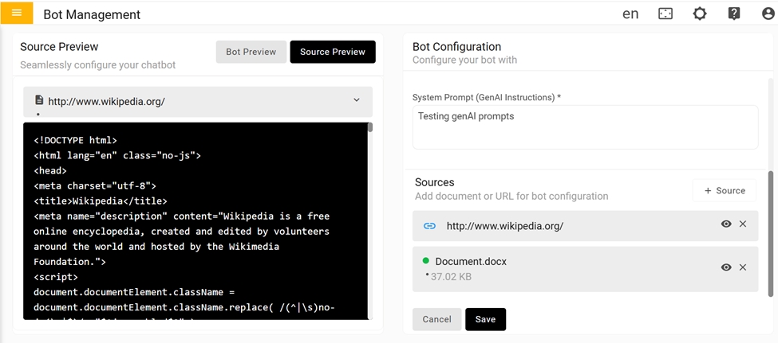Open the help question mark icon
Viewport: 778px width, 343px height.
(734, 14)
